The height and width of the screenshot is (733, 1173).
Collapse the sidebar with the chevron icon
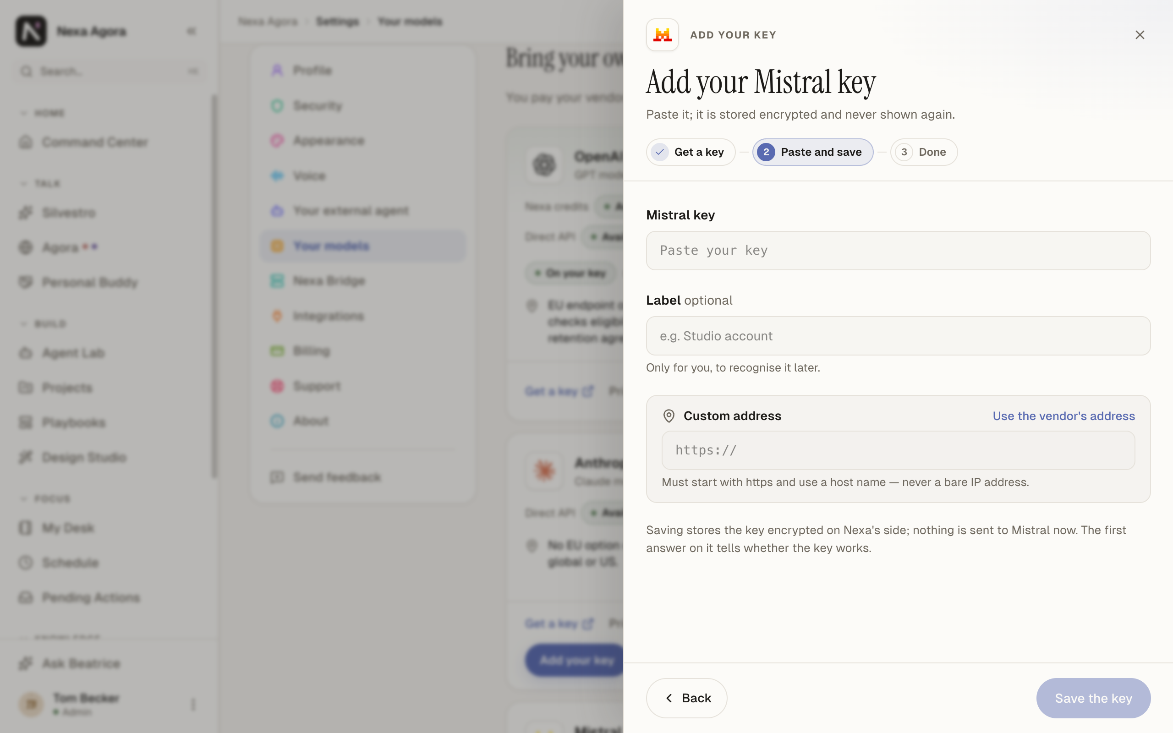[x=192, y=31]
